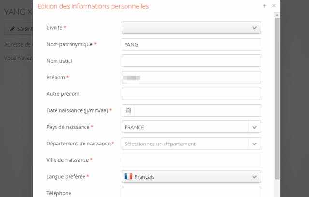The width and height of the screenshot is (309, 197).
Task: Click the dialog vertical scrollbar
Action: pyautogui.click(x=277, y=96)
